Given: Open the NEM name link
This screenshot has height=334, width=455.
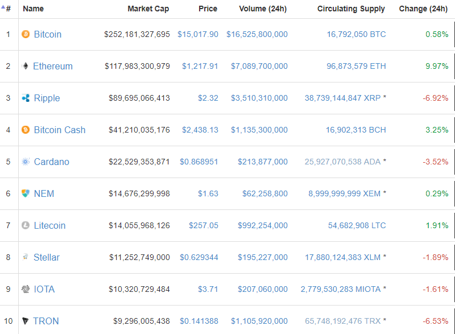Looking at the screenshot, I should [x=44, y=193].
